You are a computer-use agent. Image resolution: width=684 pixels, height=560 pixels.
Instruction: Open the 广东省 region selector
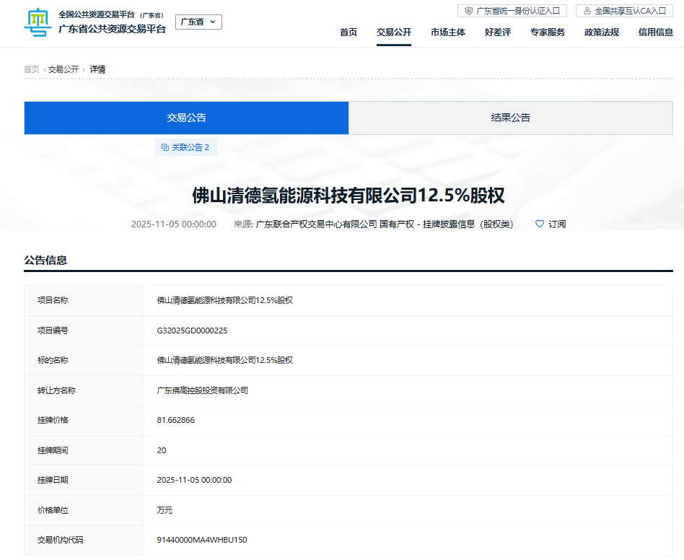[198, 22]
